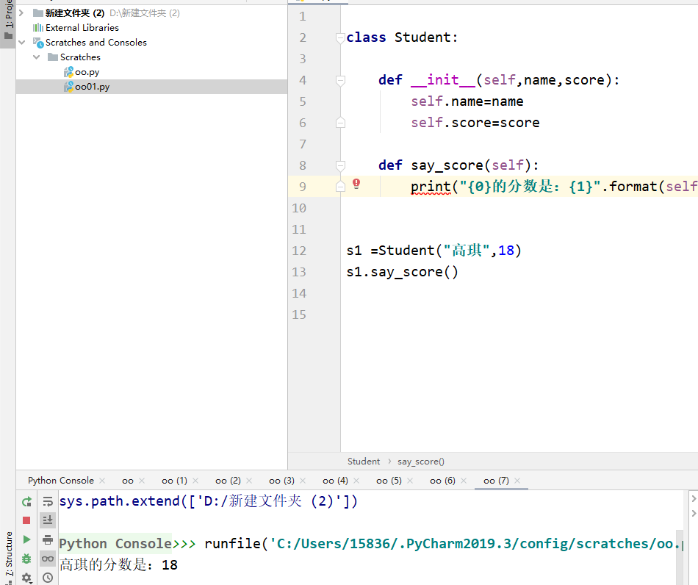The image size is (698, 585).
Task: Open console settings gear icon
Action: tap(26, 578)
